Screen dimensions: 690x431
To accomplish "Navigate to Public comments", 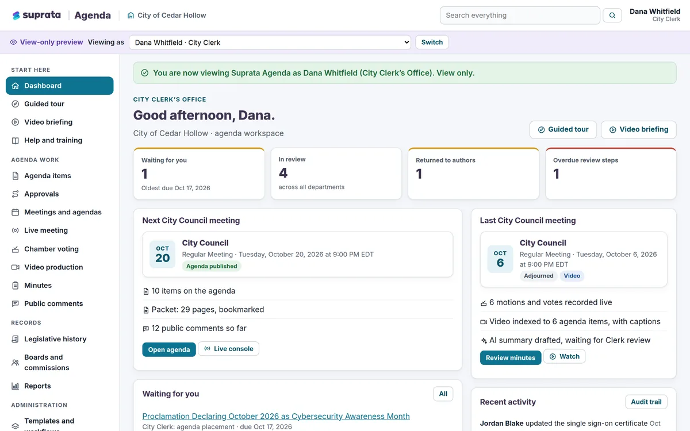I will (60, 303).
